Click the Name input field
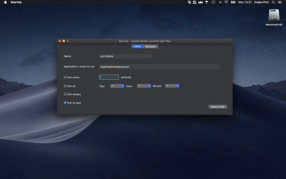Image resolution: width=286 pixels, height=179 pixels. click(126, 56)
